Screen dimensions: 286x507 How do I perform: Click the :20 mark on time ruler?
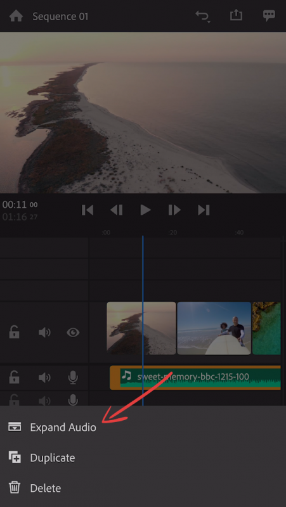coord(172,233)
